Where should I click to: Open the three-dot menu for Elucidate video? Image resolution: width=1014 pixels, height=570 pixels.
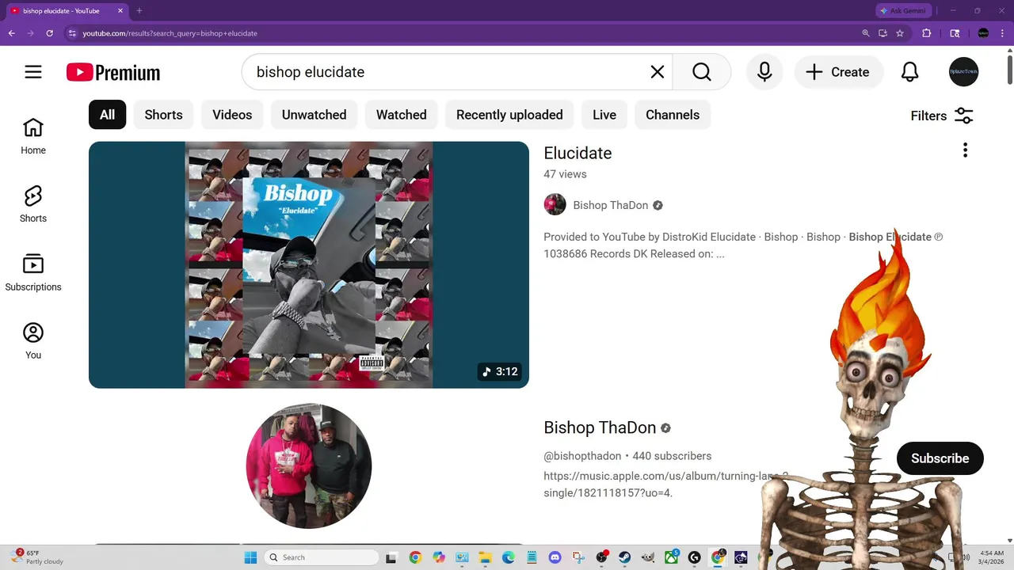coord(965,150)
